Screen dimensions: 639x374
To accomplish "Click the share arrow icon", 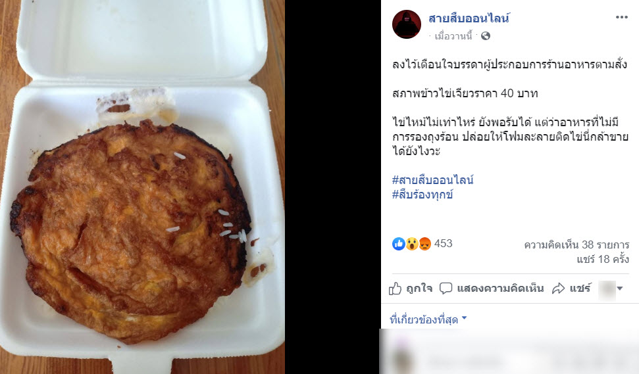I will pyautogui.click(x=558, y=289).
